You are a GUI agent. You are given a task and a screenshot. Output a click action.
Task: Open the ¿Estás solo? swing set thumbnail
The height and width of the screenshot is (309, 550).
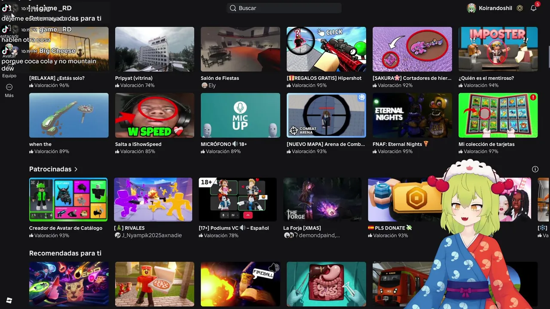point(69,49)
